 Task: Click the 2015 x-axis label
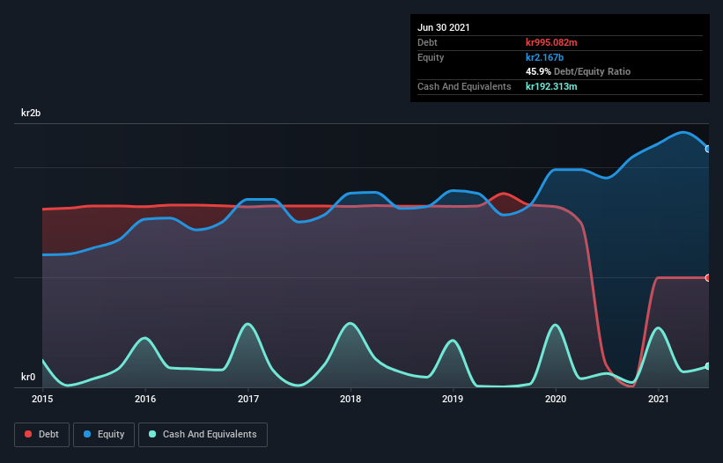point(42,399)
